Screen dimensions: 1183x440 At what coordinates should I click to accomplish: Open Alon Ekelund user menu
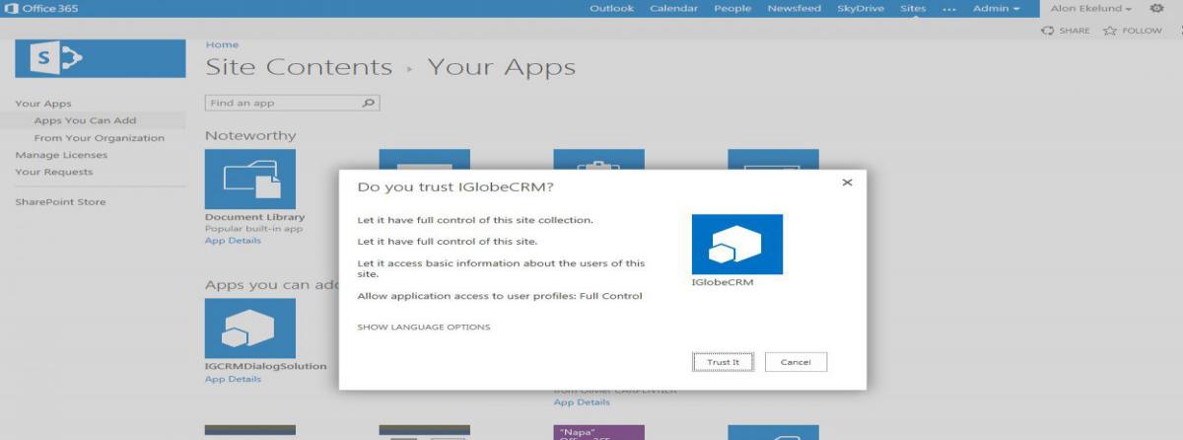(x=1091, y=9)
